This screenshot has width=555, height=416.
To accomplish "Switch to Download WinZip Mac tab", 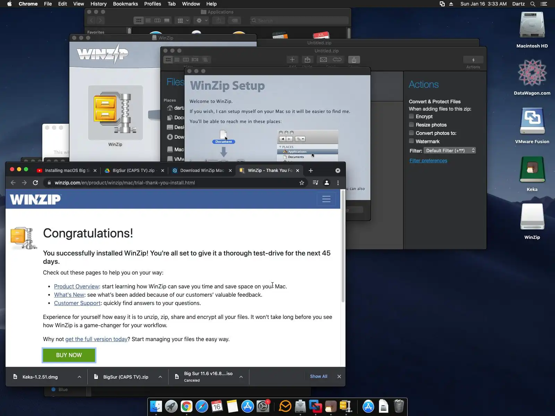I will (x=202, y=171).
